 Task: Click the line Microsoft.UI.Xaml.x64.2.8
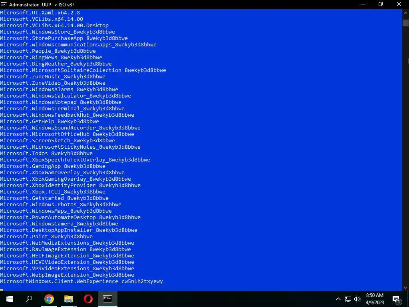click(x=40, y=12)
